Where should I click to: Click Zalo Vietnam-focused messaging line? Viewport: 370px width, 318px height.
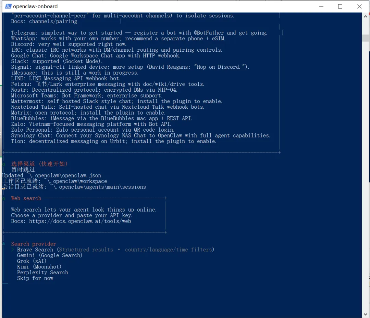(x=91, y=124)
